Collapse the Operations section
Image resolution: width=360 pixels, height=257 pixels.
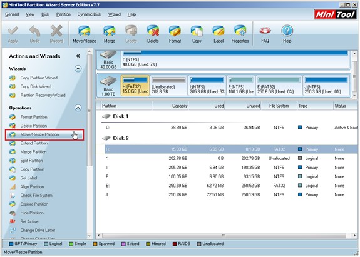point(78,108)
